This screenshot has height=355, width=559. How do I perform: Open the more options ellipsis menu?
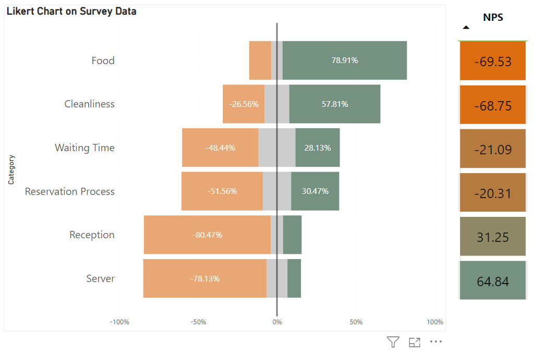click(x=436, y=341)
